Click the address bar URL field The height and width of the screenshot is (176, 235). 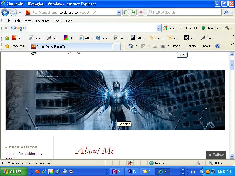click(x=71, y=13)
